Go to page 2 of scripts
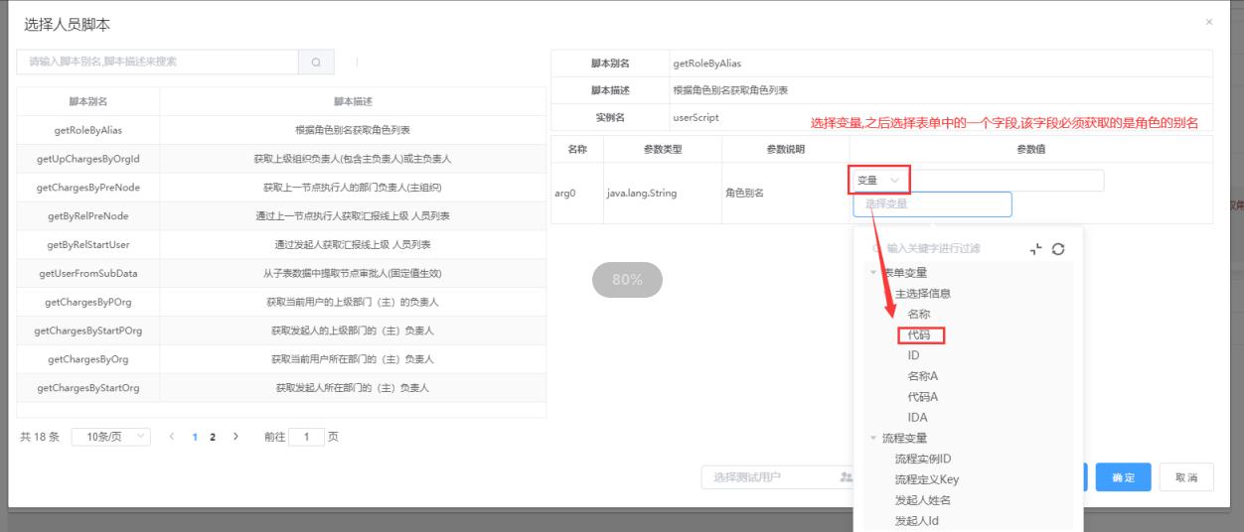This screenshot has height=532, width=1244. (213, 436)
